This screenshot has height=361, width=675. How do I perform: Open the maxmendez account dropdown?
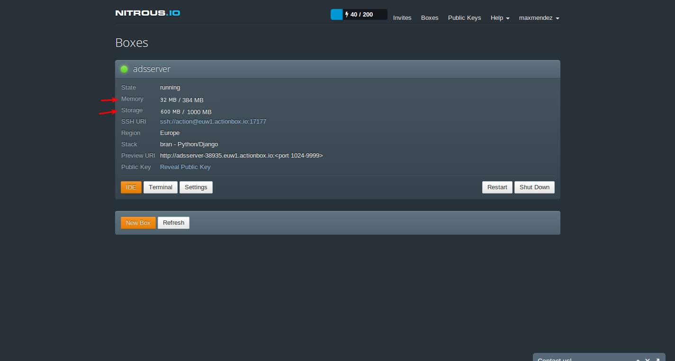point(539,18)
